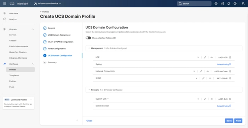
Task: Click the AA21-QoS policy name
Action: pyautogui.click(x=223, y=99)
